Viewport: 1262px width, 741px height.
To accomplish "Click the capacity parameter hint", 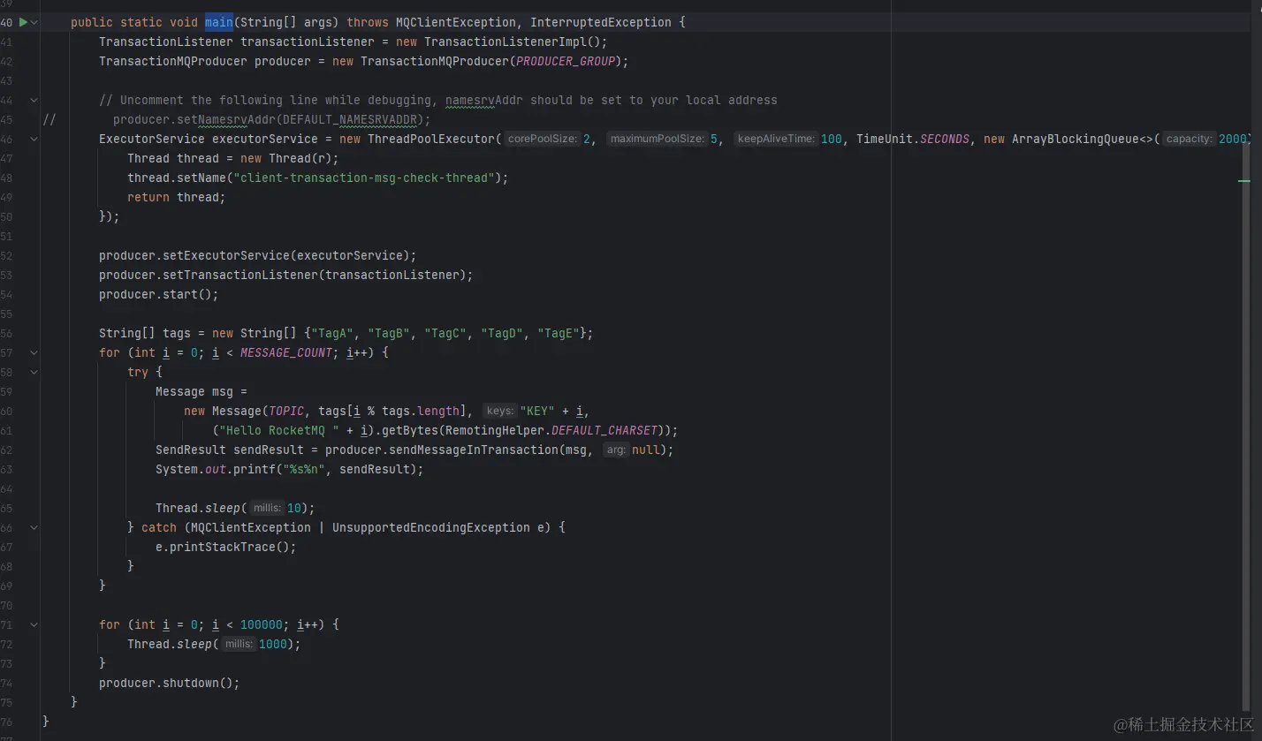I will tap(1189, 139).
